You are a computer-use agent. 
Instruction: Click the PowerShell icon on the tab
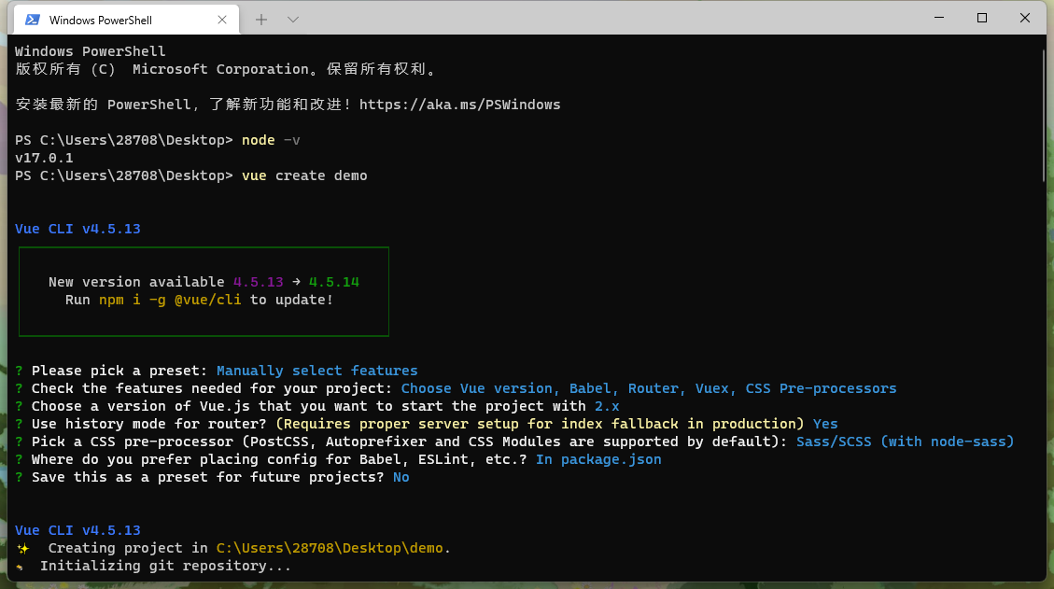[33, 21]
